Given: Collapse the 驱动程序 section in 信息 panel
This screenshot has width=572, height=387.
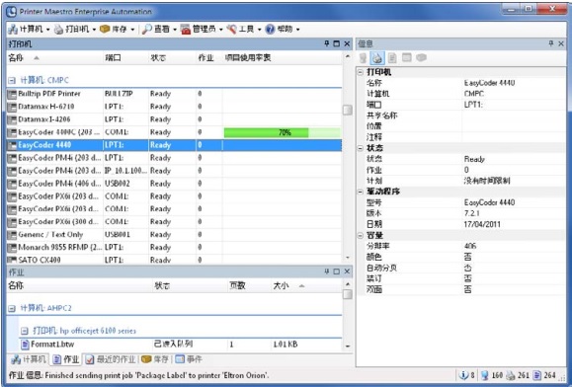Looking at the screenshot, I should pyautogui.click(x=361, y=192).
